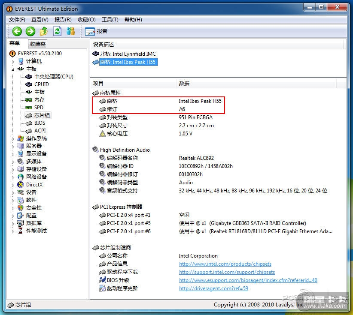Open the 文件(F) menu
This screenshot has height=315, width=353.
coord(17,20)
